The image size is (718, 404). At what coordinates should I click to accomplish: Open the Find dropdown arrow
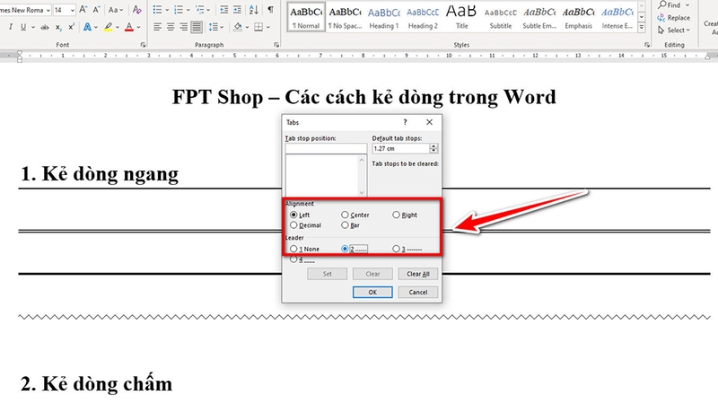pyautogui.click(x=687, y=5)
